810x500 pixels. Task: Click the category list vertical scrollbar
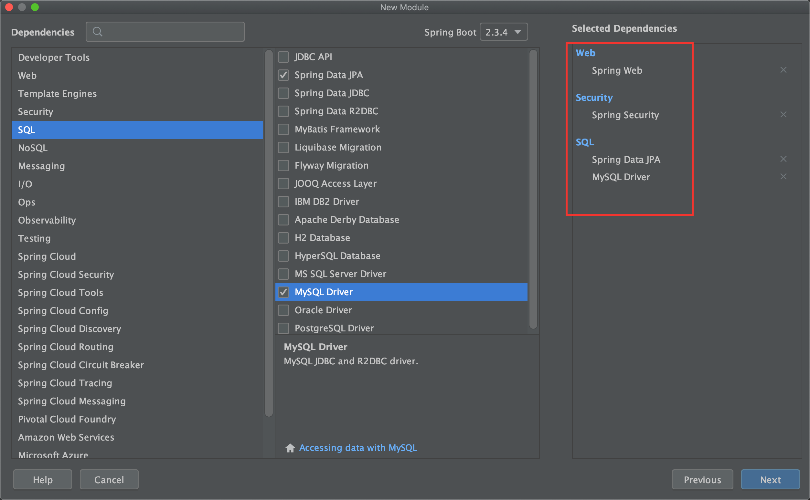[269, 233]
